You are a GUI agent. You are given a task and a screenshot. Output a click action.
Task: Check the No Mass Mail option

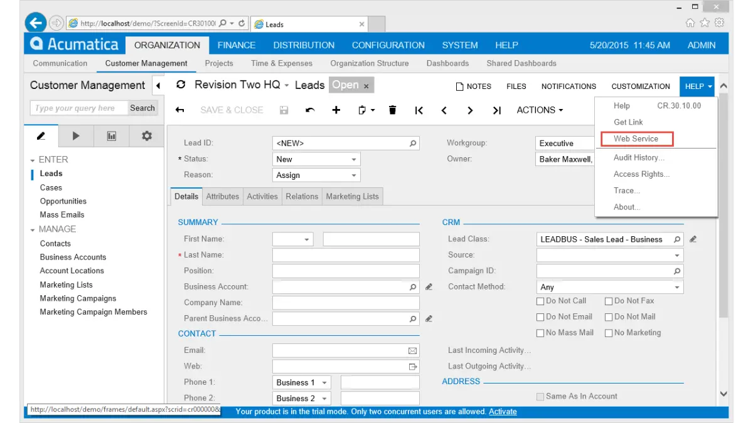pos(540,333)
